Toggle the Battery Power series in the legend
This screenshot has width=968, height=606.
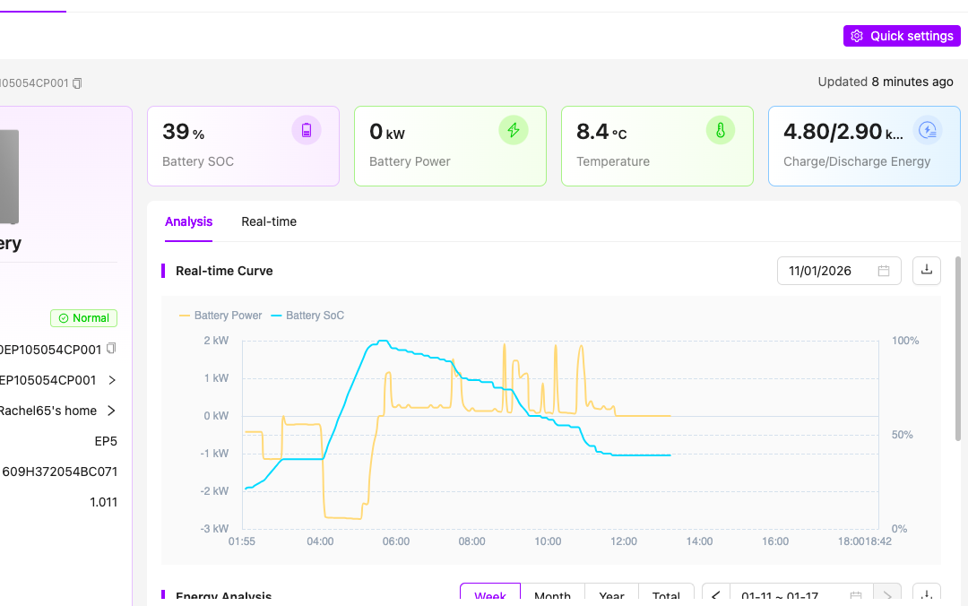tap(220, 316)
